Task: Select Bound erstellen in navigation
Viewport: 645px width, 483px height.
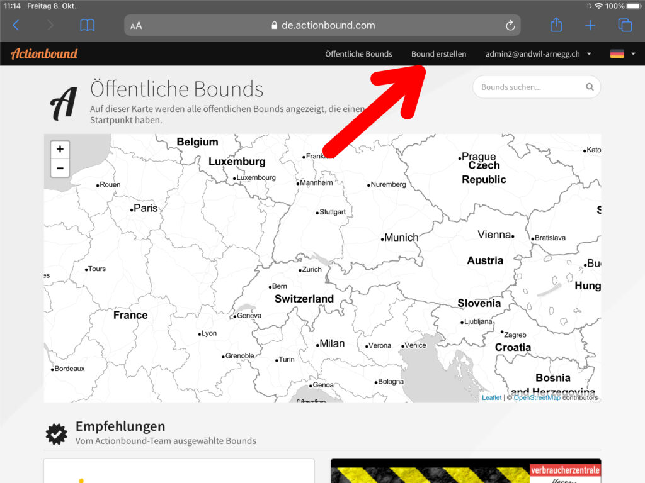Action: click(438, 54)
